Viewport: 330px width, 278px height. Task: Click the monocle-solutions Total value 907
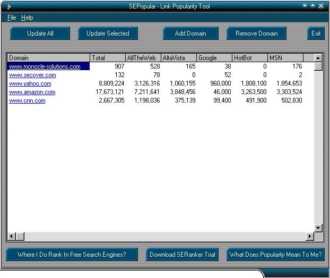[x=119, y=66]
